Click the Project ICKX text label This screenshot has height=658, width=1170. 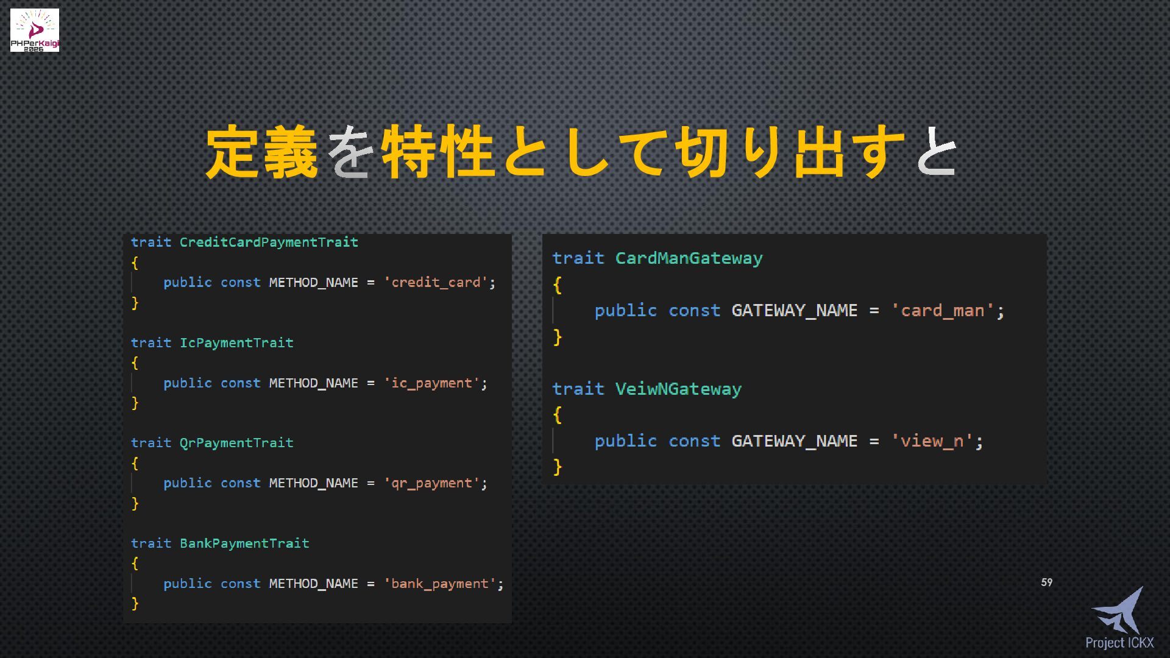pos(1119,643)
